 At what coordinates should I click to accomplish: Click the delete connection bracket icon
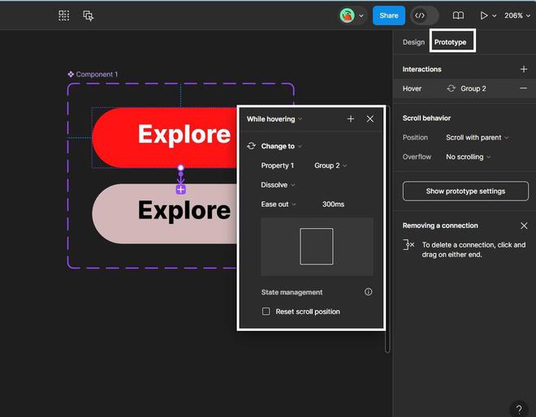(408, 244)
